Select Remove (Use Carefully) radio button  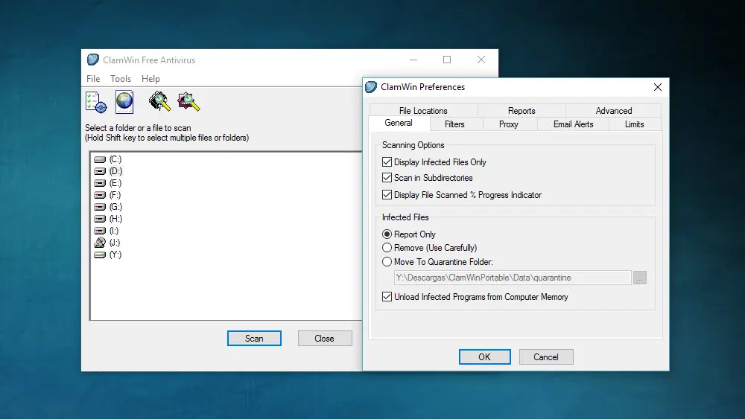387,248
